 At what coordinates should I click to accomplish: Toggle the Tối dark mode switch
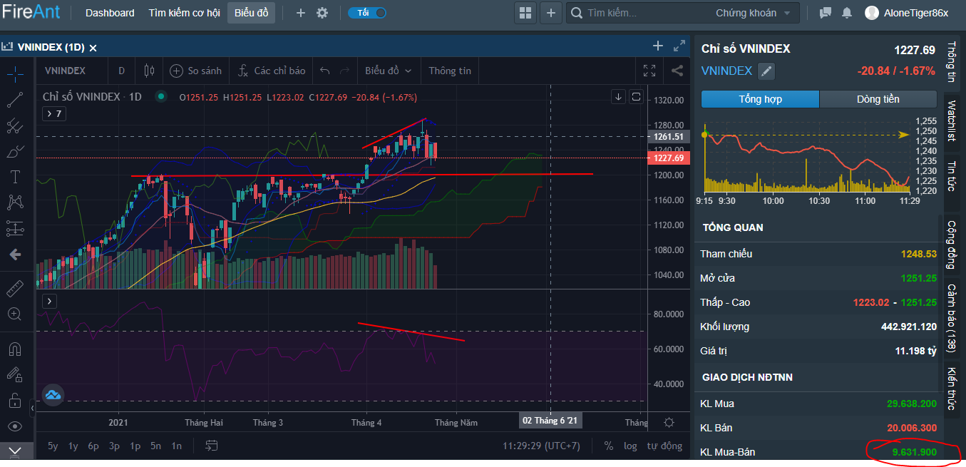[x=367, y=13]
